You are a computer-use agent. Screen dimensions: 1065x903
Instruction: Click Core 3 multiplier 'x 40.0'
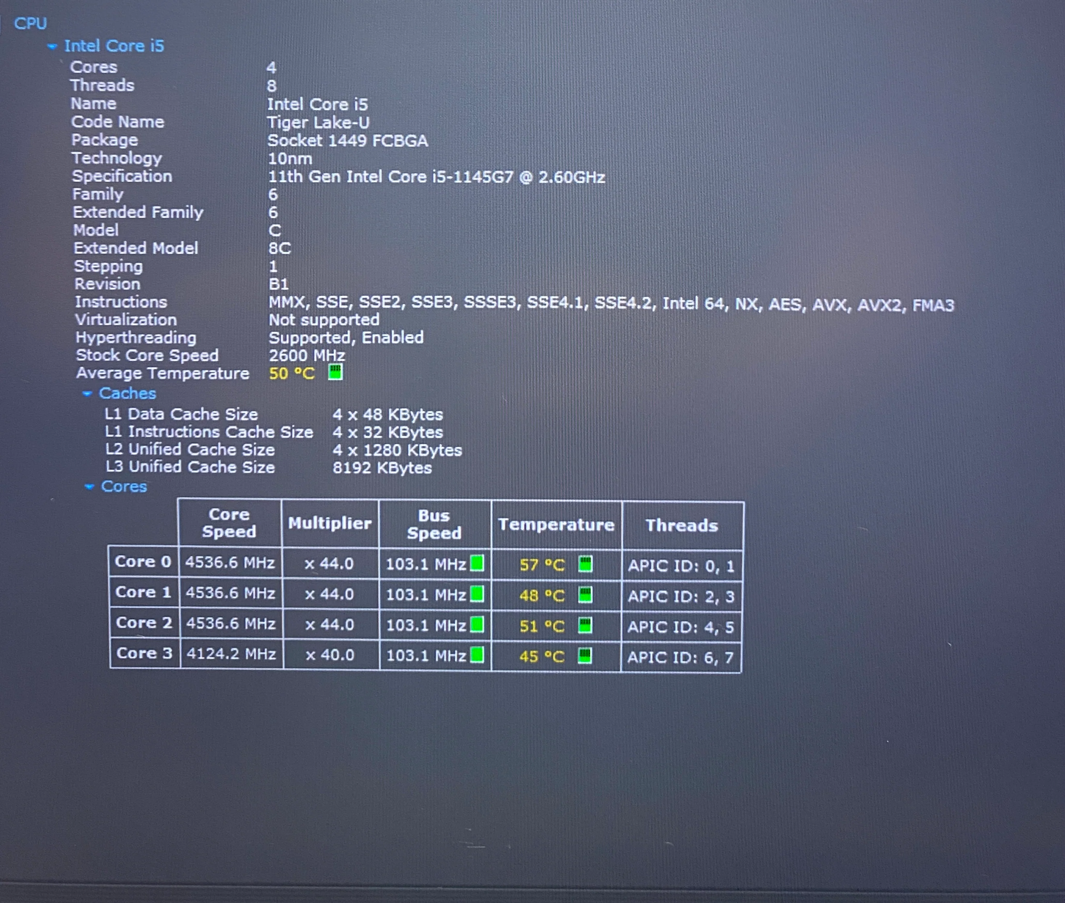(x=330, y=655)
